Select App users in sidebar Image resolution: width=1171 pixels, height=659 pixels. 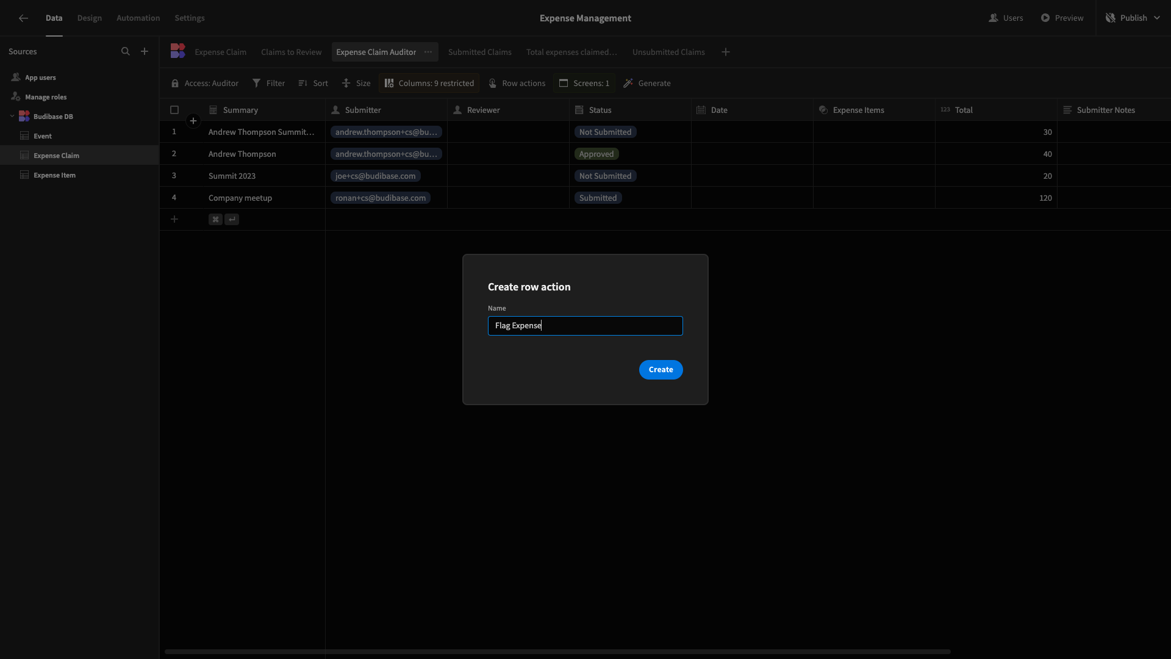pos(40,77)
